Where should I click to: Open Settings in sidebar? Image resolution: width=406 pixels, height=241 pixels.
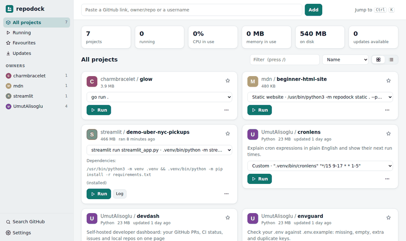[36, 233]
